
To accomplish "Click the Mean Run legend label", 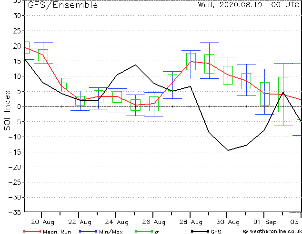I will [x=57, y=232].
